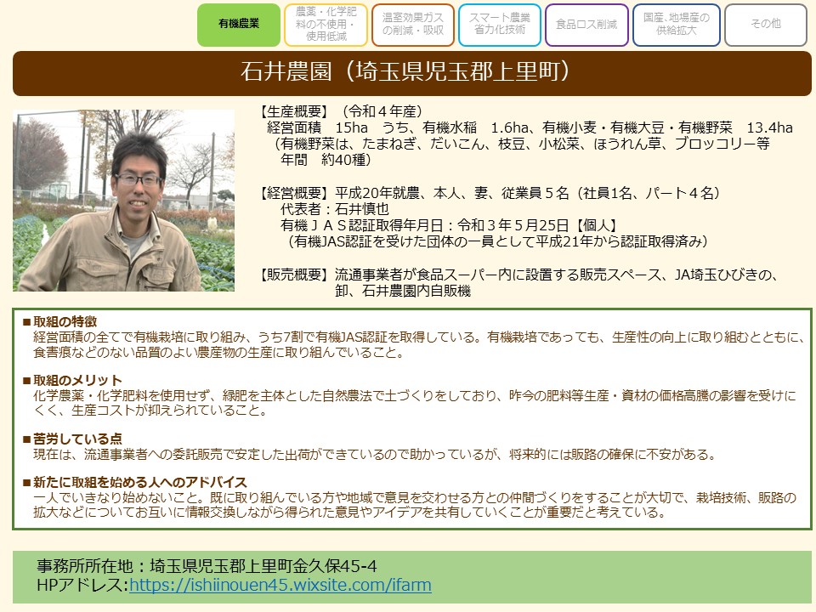Click the 代表者：石井慎也 text
The height and width of the screenshot is (612, 816).
(x=334, y=209)
